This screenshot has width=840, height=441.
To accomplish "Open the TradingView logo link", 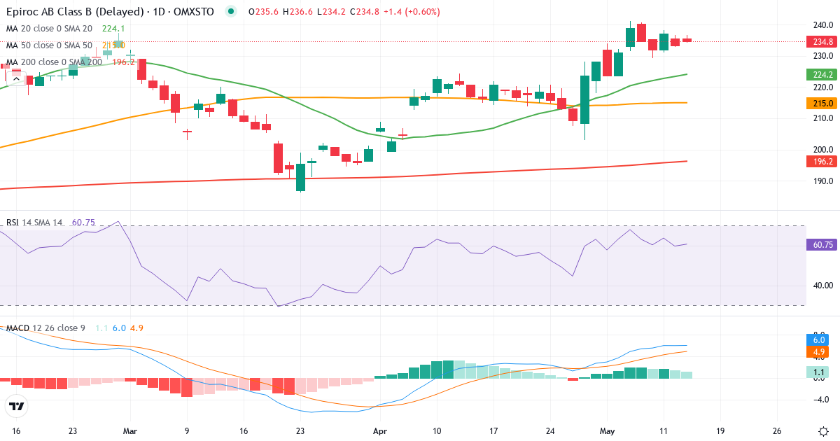I will pos(16,406).
